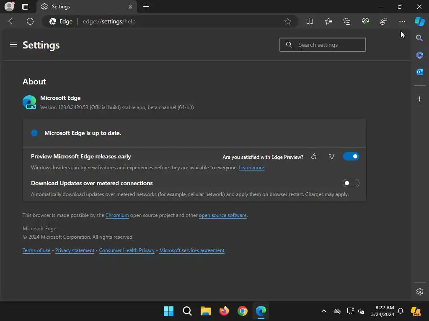The image size is (429, 321).
Task: Open the profile avatar menu
Action: [x=9, y=7]
